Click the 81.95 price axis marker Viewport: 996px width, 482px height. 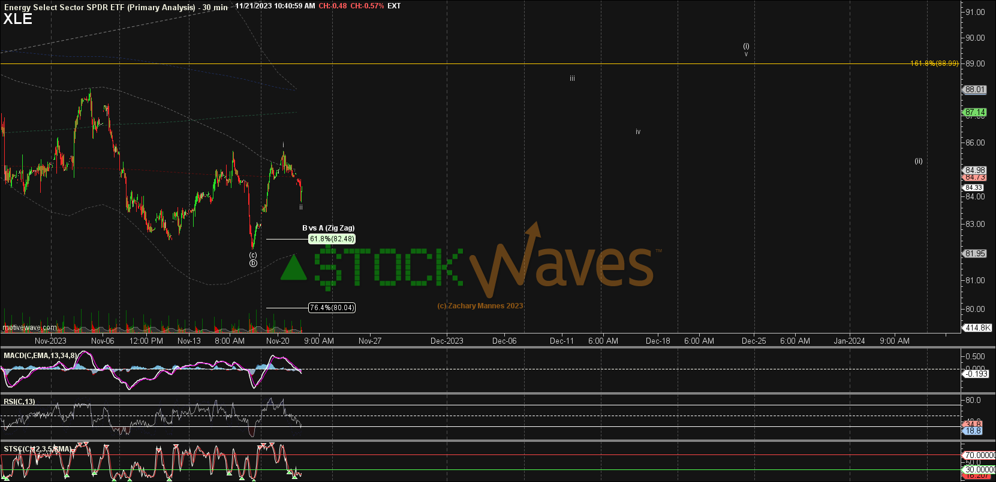coord(975,253)
